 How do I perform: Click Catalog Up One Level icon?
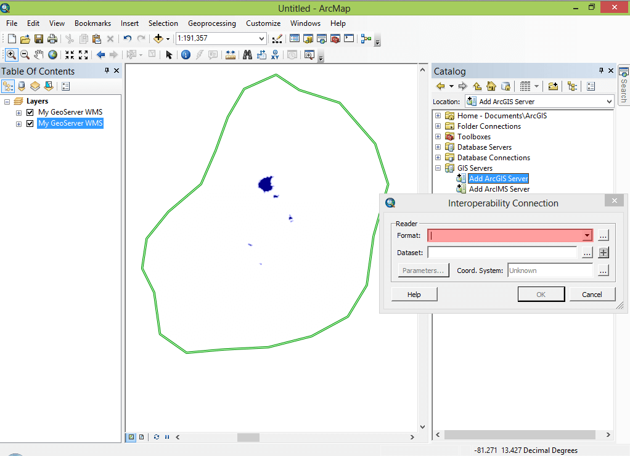(477, 86)
